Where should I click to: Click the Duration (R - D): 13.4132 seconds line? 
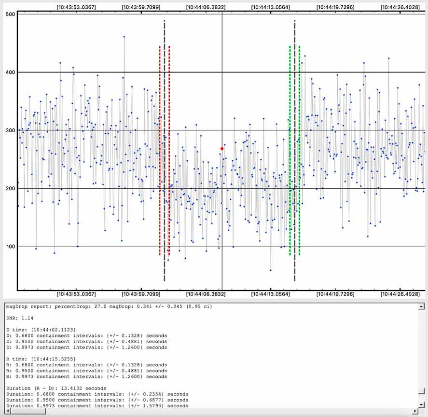56,389
